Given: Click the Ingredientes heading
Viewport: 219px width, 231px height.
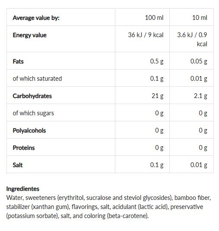Looking at the screenshot, I should (x=23, y=189).
